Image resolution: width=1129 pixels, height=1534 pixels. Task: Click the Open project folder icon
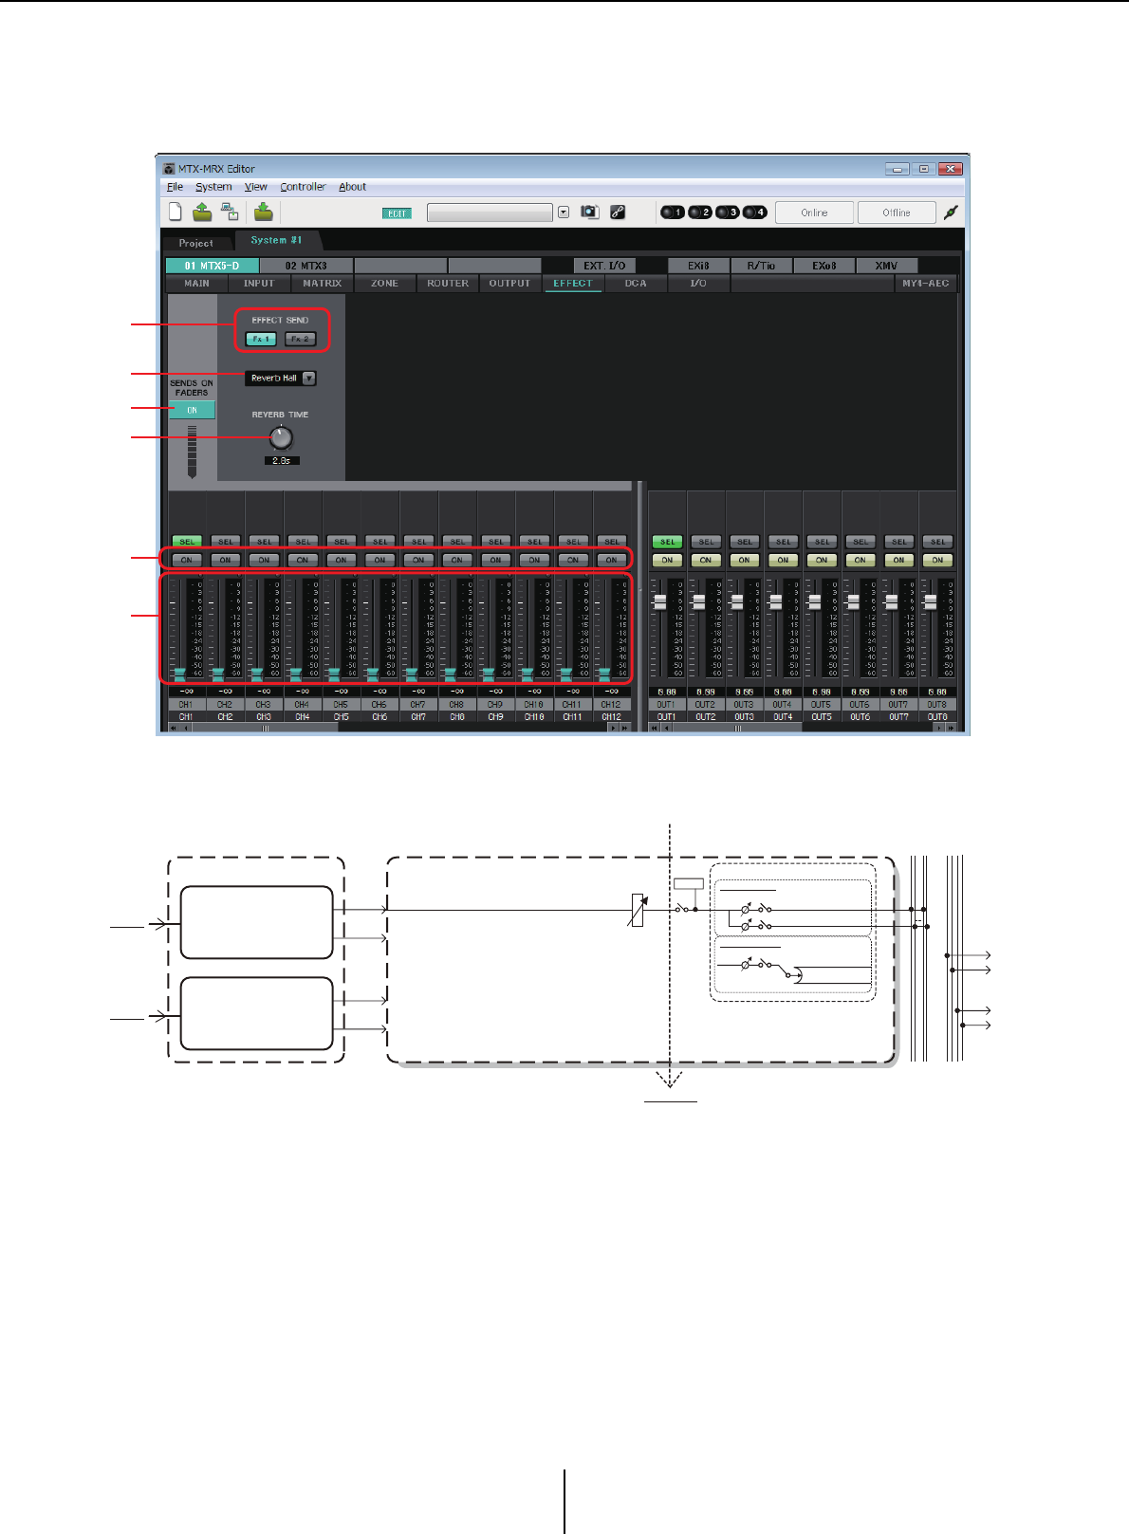click(x=202, y=212)
